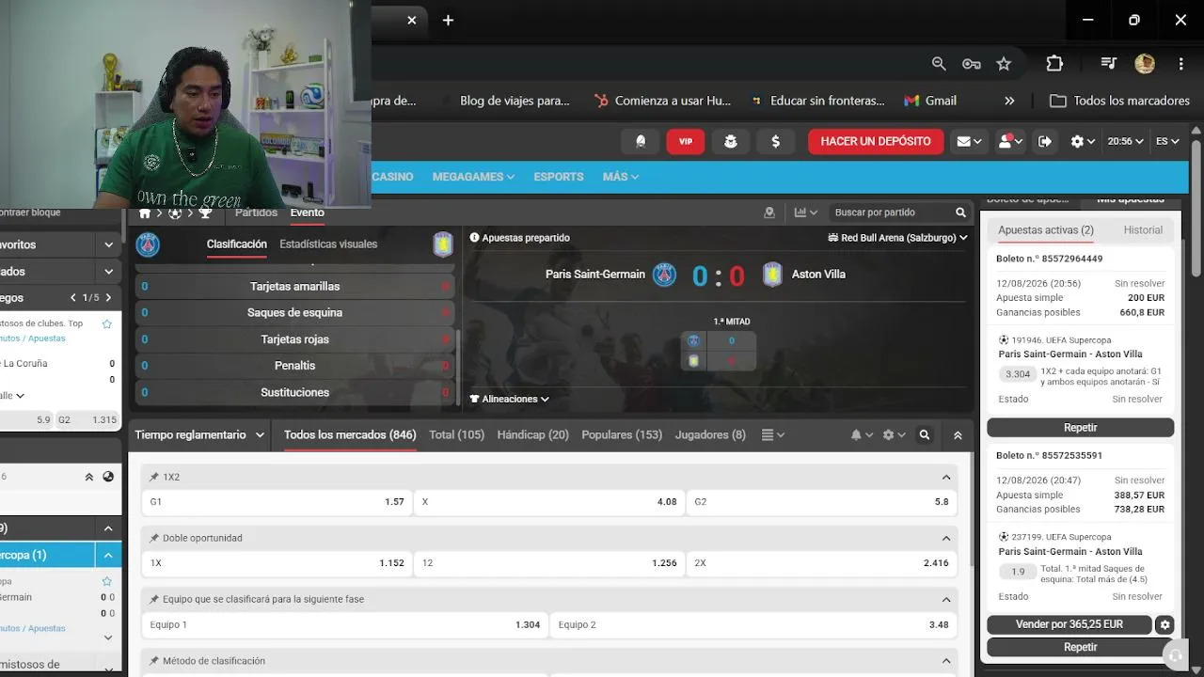
Task: Click the map pin location icon
Action: [769, 213]
